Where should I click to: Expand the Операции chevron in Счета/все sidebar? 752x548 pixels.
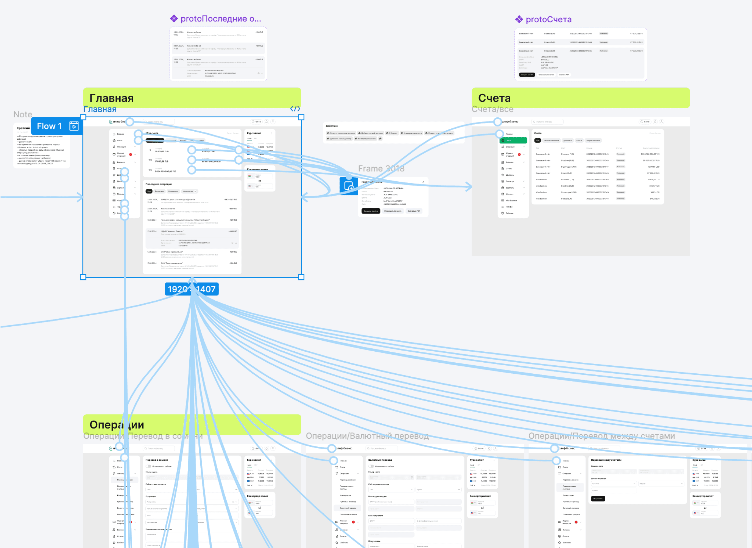[524, 147]
